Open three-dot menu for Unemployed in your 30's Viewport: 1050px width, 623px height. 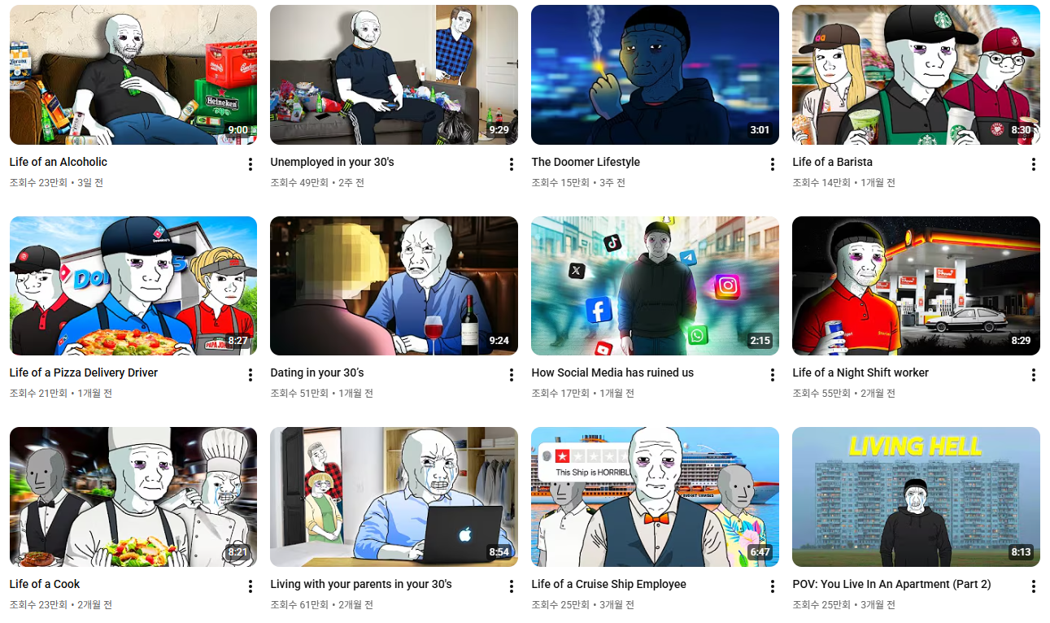pyautogui.click(x=512, y=164)
